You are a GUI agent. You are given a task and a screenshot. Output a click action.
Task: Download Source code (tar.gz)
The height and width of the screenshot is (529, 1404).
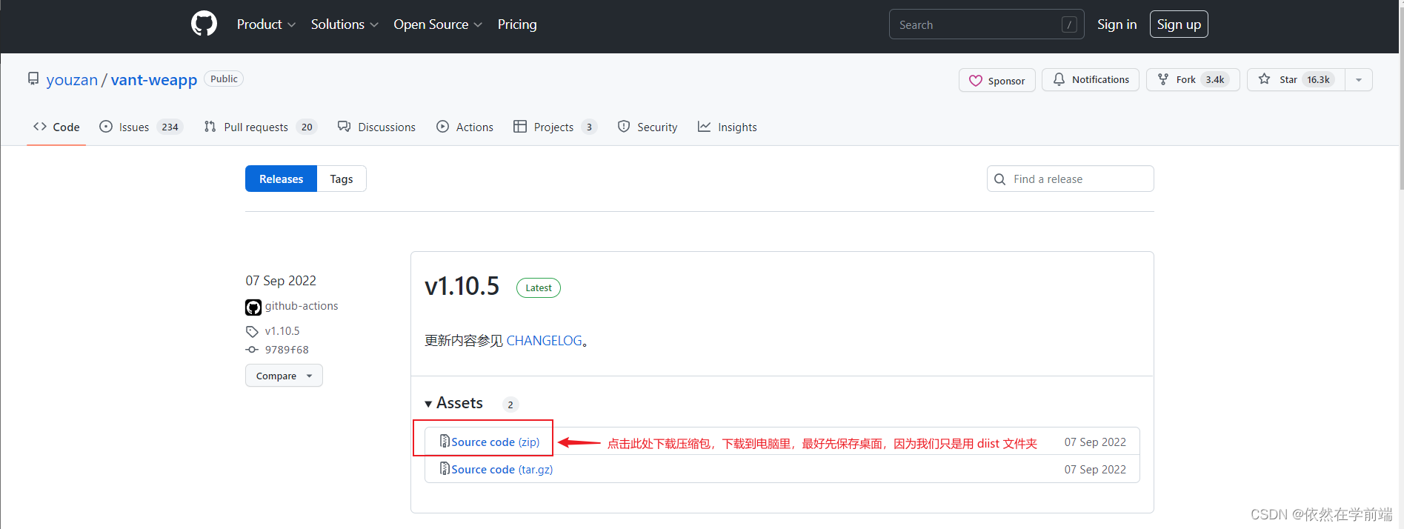[x=502, y=470]
